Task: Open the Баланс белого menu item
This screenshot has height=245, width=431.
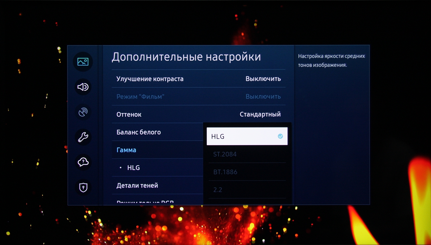Action: tap(157, 132)
